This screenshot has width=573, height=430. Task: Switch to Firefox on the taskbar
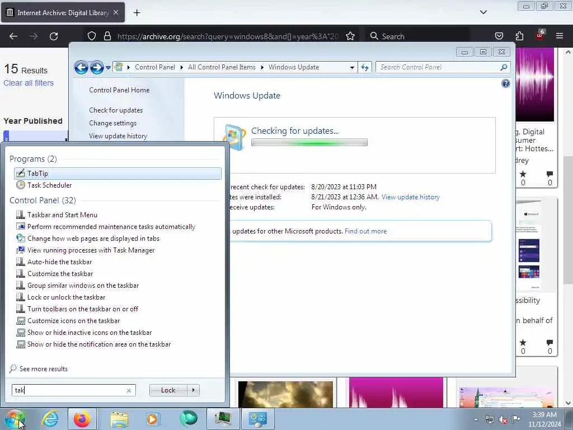coord(82,419)
